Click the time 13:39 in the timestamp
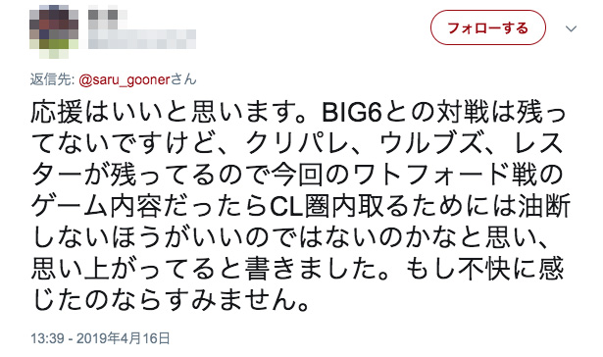 (x=47, y=338)
